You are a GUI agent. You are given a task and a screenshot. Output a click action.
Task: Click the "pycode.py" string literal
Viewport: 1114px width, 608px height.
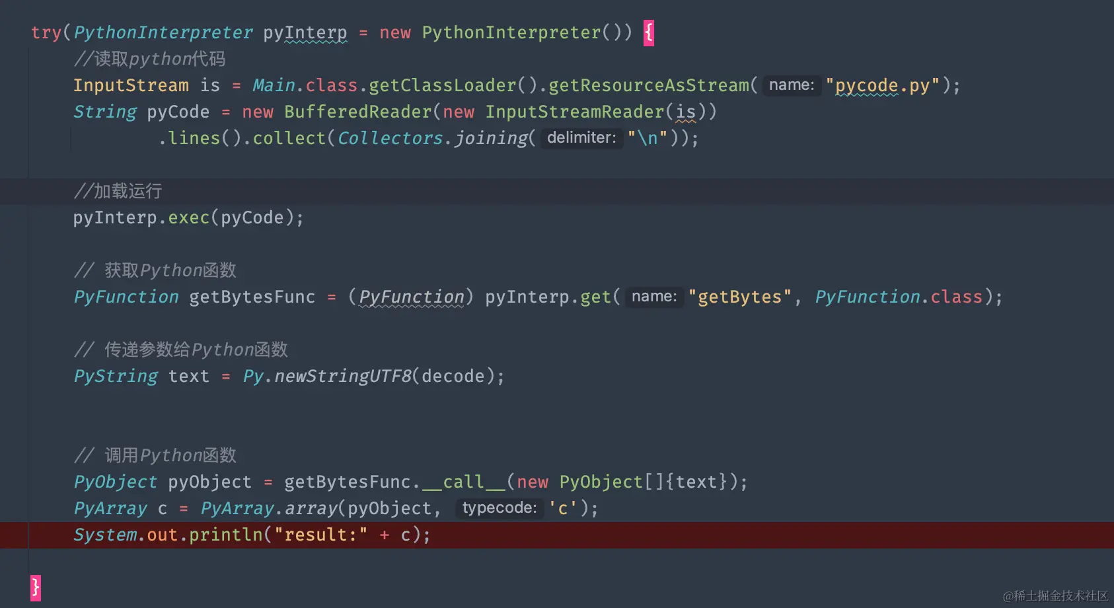[883, 85]
